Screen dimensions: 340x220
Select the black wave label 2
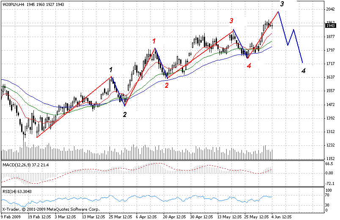pyautogui.click(x=125, y=114)
